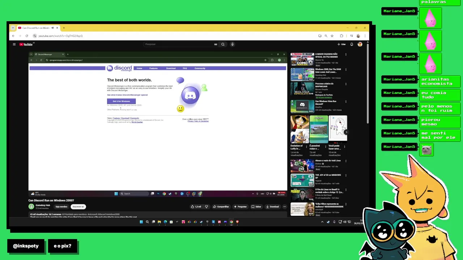Click the Download button under video
Image resolution: width=463 pixels, height=260 pixels.
(x=272, y=207)
